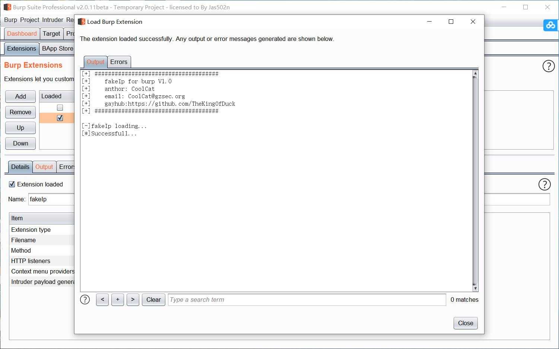Remove the selected extension

pos(20,112)
